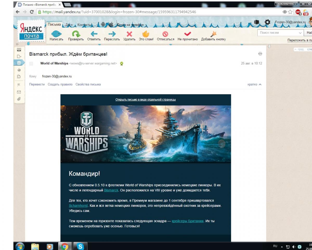Click Отписаться to unsubscribe
This screenshot has height=250, width=312.
tap(166, 36)
